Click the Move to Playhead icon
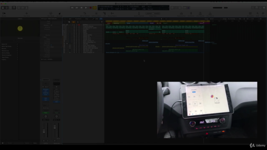The width and height of the screenshot is (267, 150). pos(139,14)
